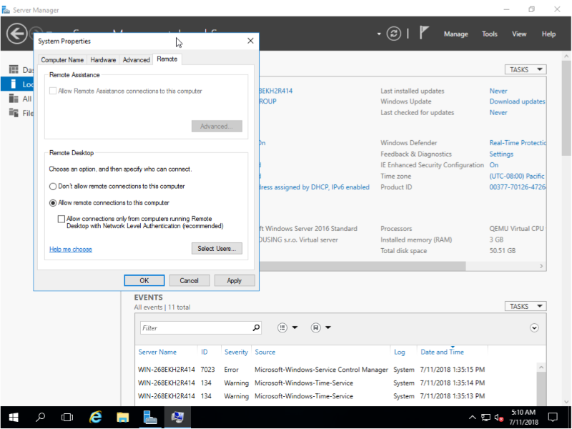Expand the list criteria dropdown arrow
572x429 pixels.
(295, 327)
